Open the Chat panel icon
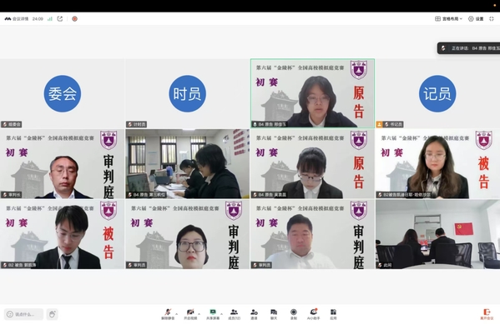Screen dimensions: 500x324 click(x=274, y=314)
